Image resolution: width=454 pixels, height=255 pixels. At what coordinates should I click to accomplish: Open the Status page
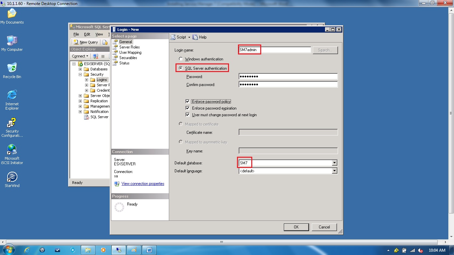pos(124,63)
